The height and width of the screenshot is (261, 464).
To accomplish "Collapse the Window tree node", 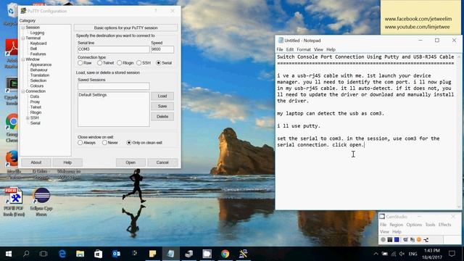I will [23, 59].
